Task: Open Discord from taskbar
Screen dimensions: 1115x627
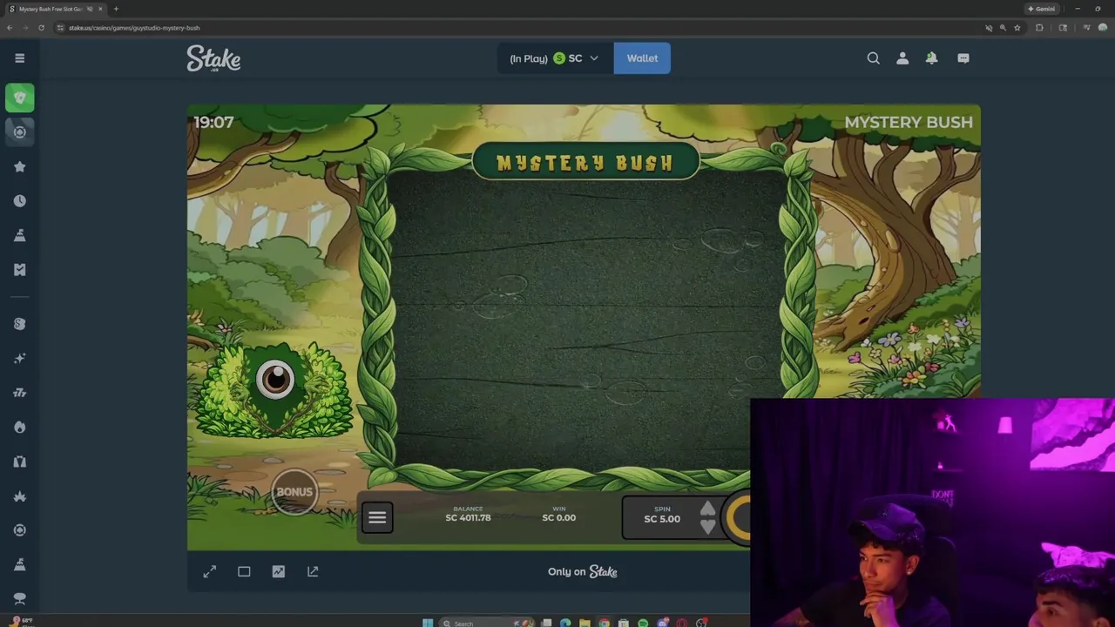Action: (x=662, y=623)
